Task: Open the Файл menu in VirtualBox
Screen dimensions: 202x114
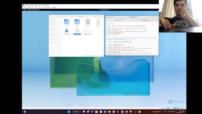Action: [25, 8]
